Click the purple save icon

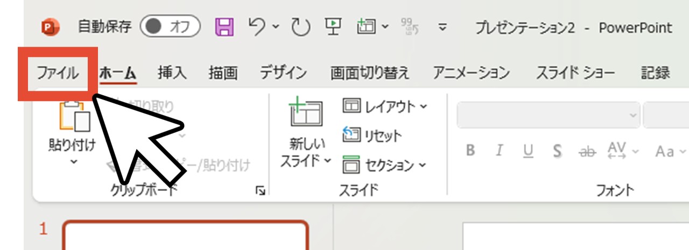[x=224, y=27]
